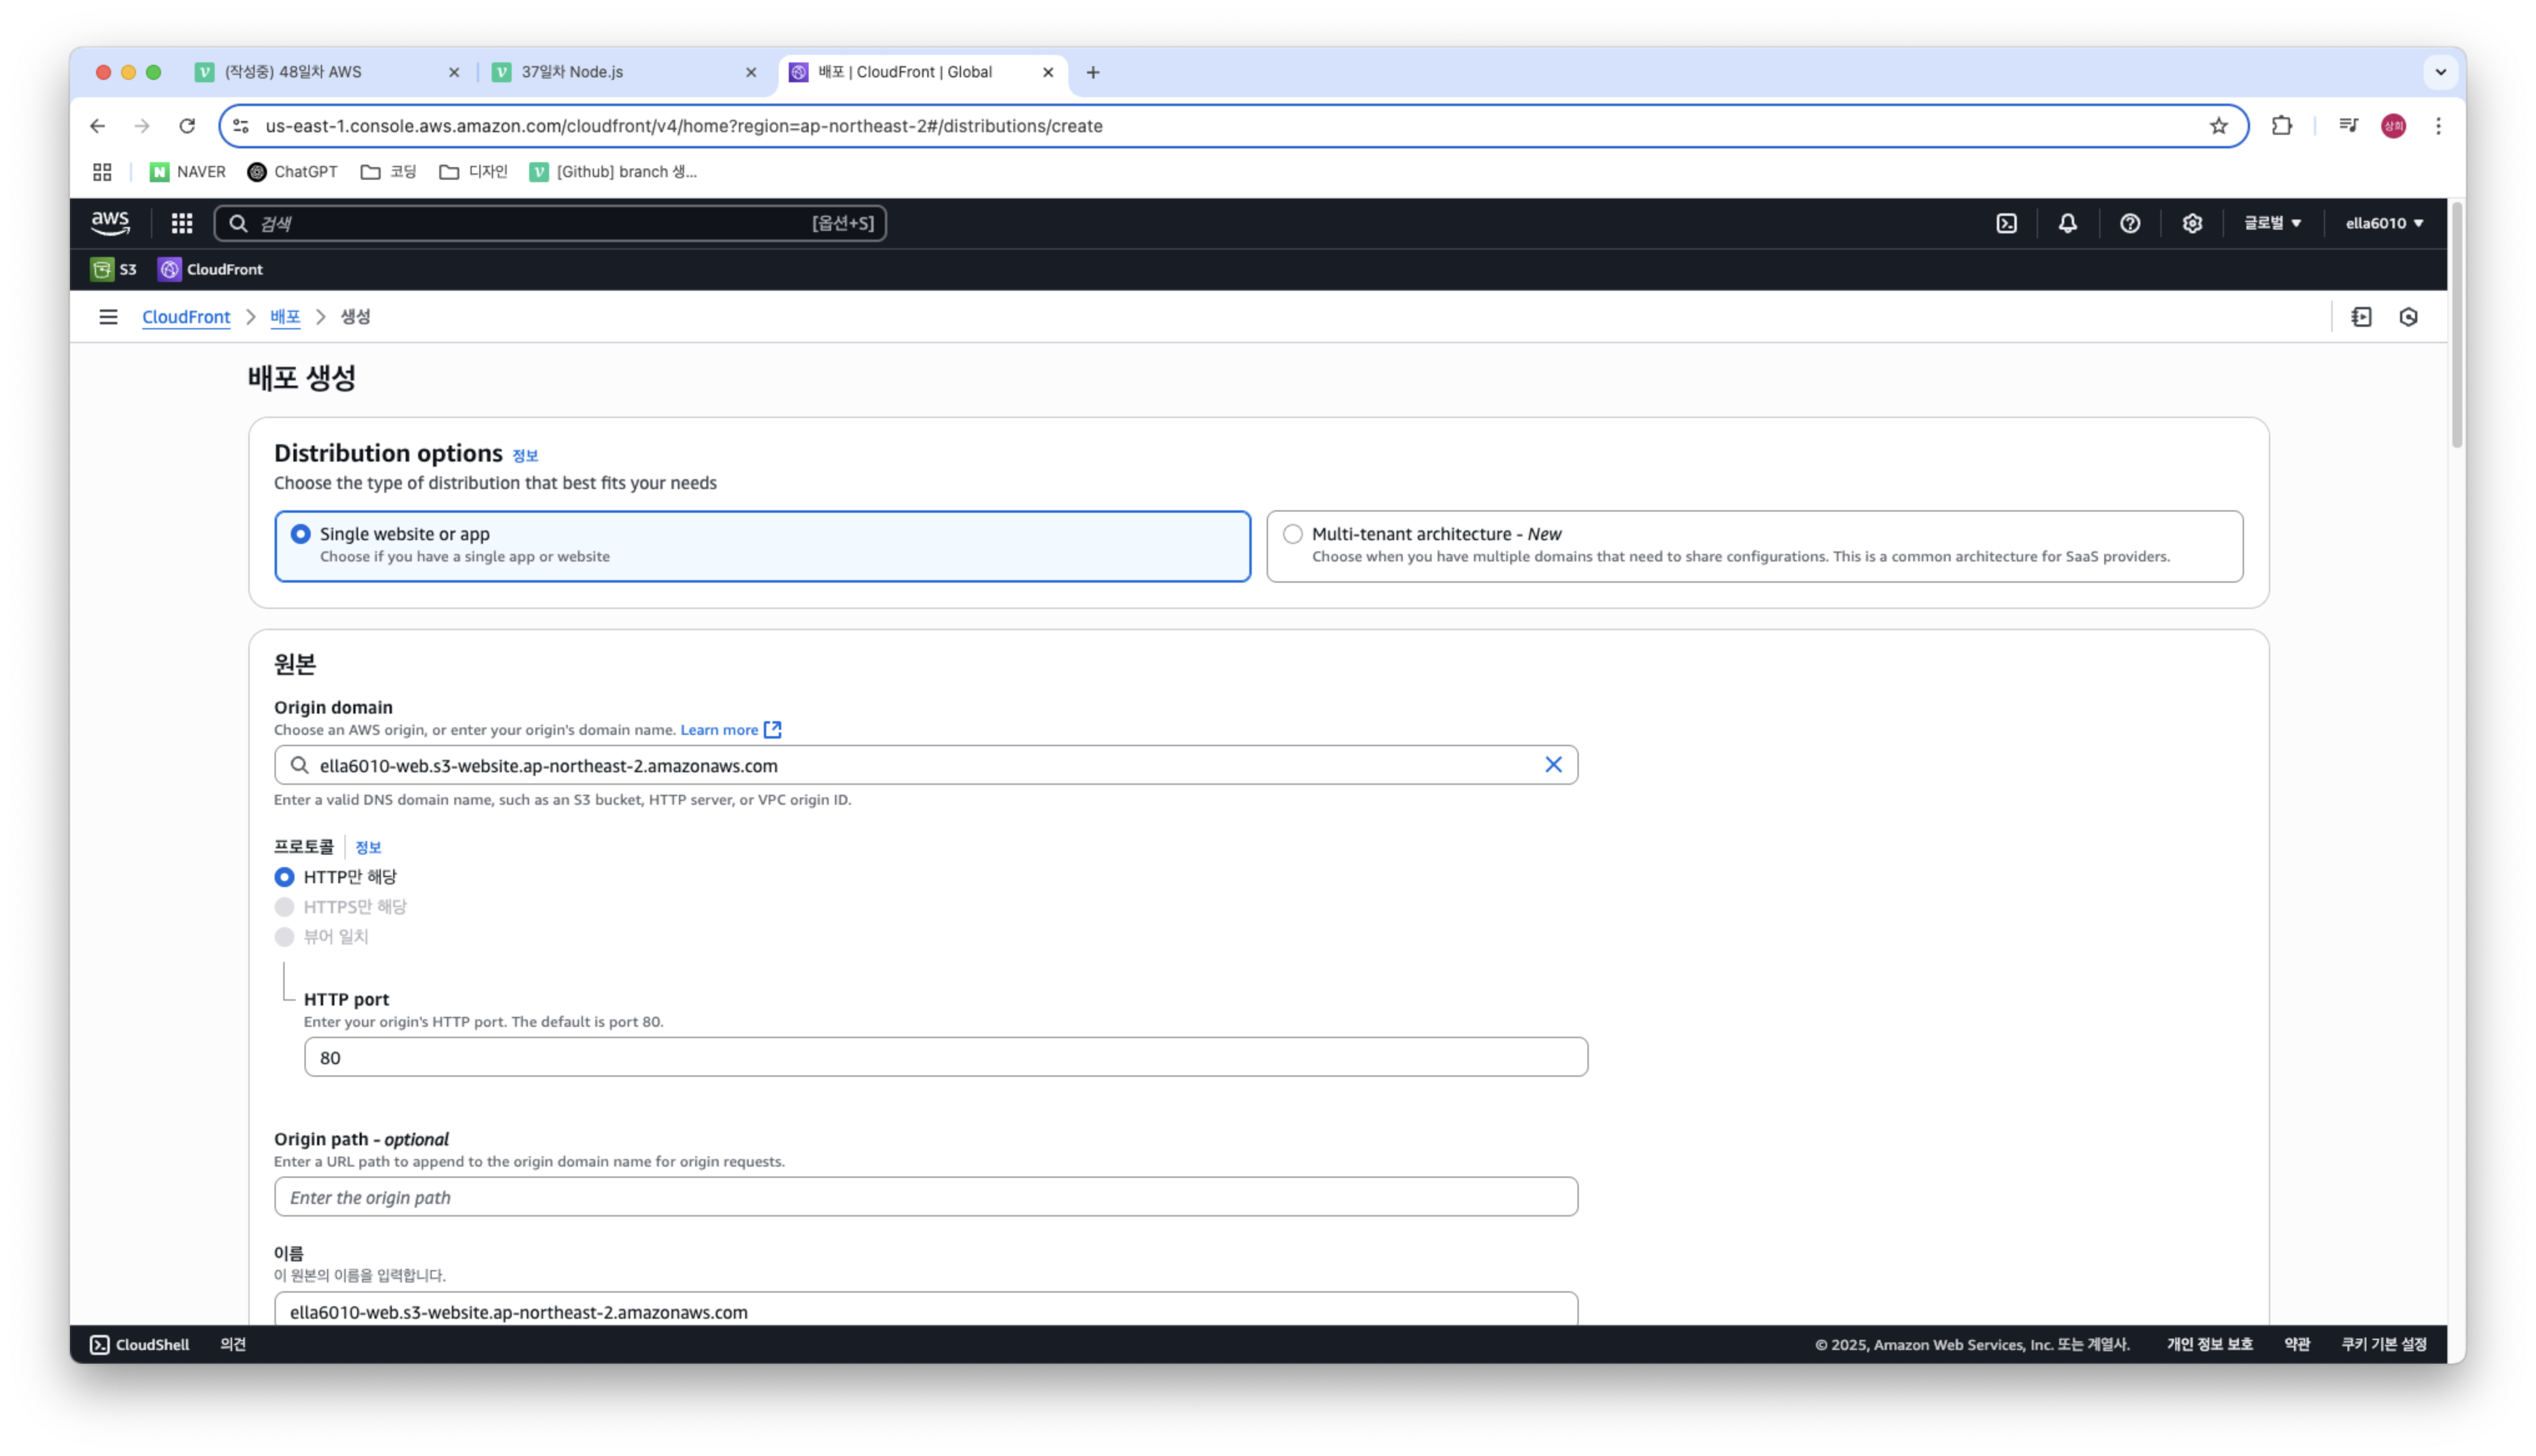Viewport: 2536px width, 1456px height.
Task: Click the 이름 origin name field
Action: [926, 1310]
